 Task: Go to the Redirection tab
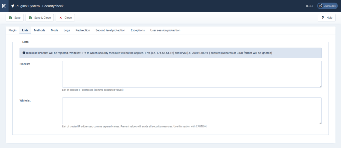(x=83, y=30)
